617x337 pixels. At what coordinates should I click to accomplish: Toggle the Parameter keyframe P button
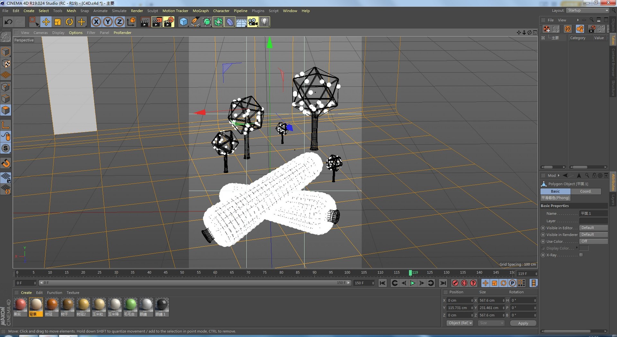(x=513, y=283)
